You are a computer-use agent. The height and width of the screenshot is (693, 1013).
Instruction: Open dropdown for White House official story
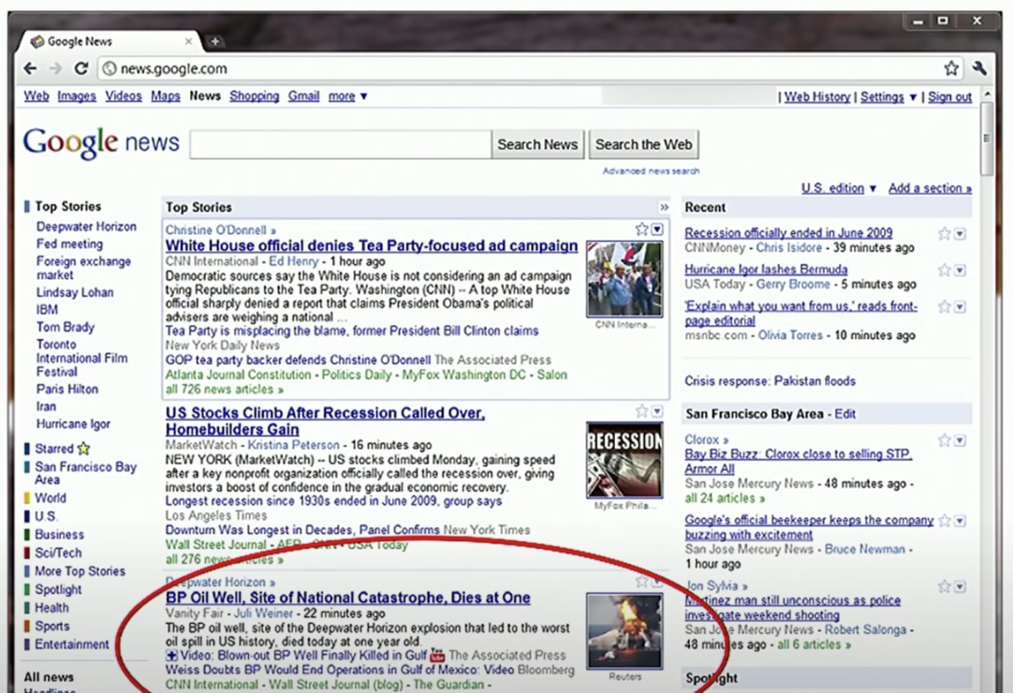pos(657,229)
